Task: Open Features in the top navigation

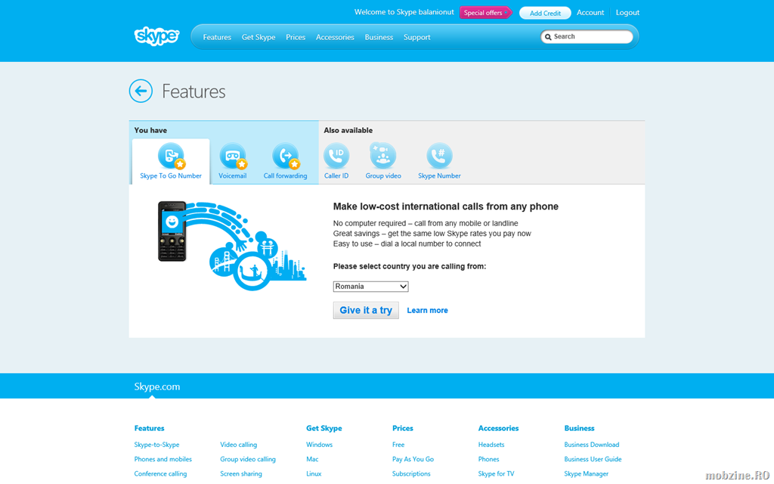Action: coord(217,38)
